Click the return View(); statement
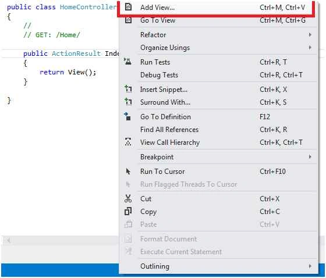Viewport: 326px width, 278px height. 68,72
